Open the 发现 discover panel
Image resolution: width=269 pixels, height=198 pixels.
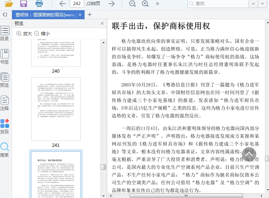[5, 126]
